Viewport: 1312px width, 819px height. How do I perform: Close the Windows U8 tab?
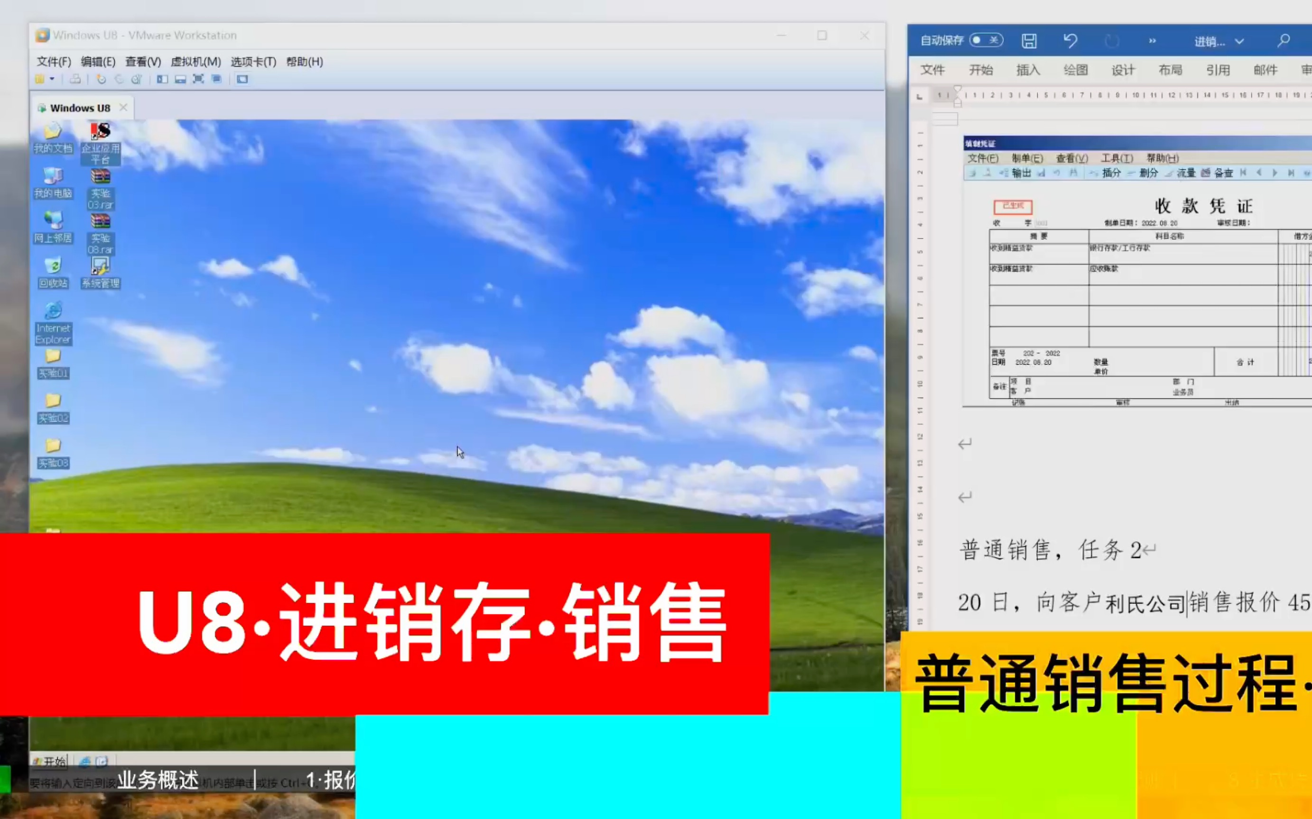pyautogui.click(x=124, y=107)
